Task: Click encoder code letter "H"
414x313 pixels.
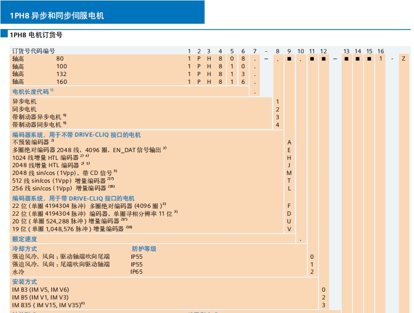Action: pos(289,158)
